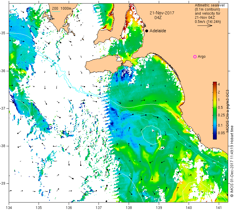Click the latitude -36 axis label
234x211 pixels.
click(3, 71)
